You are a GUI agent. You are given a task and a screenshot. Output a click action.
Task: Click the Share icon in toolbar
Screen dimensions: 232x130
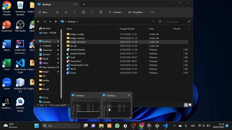pos(92,12)
